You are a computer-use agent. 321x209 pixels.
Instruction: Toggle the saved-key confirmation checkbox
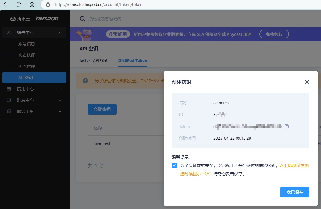pyautogui.click(x=175, y=165)
